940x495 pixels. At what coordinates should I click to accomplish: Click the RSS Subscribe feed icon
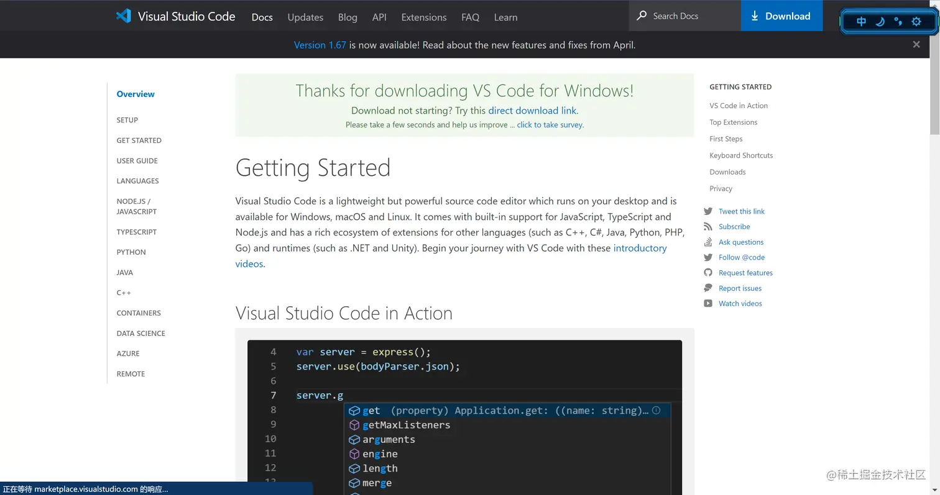click(x=708, y=227)
